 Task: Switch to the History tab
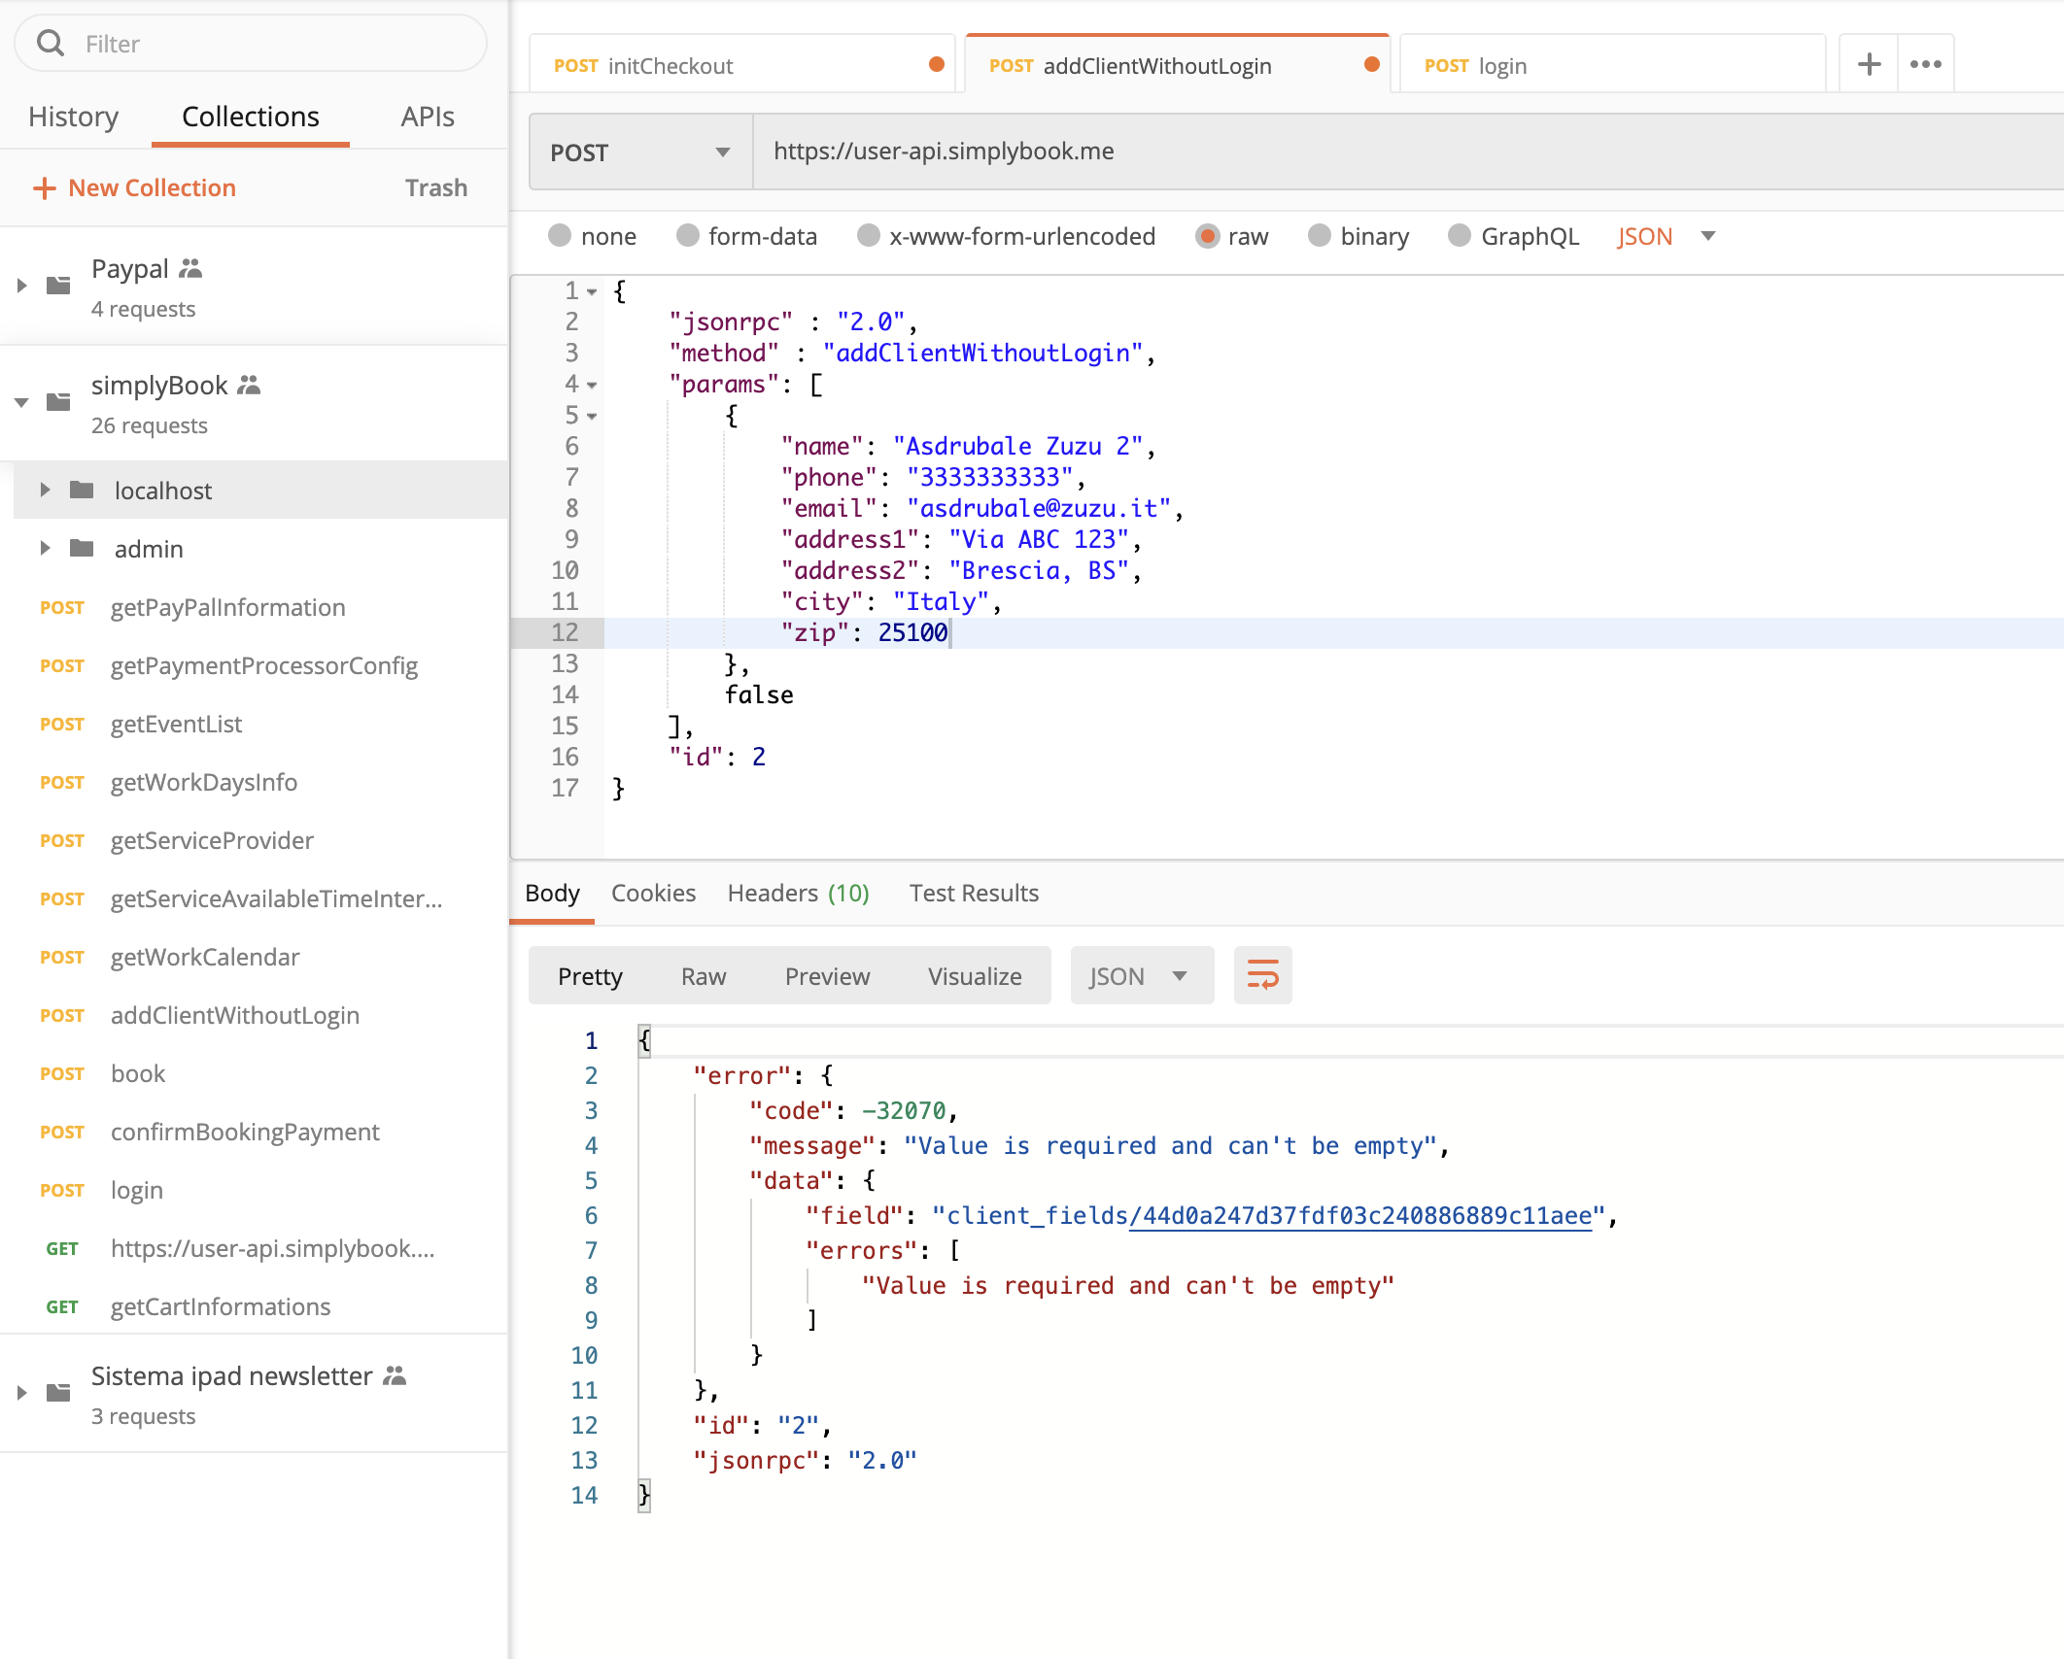[x=74, y=117]
